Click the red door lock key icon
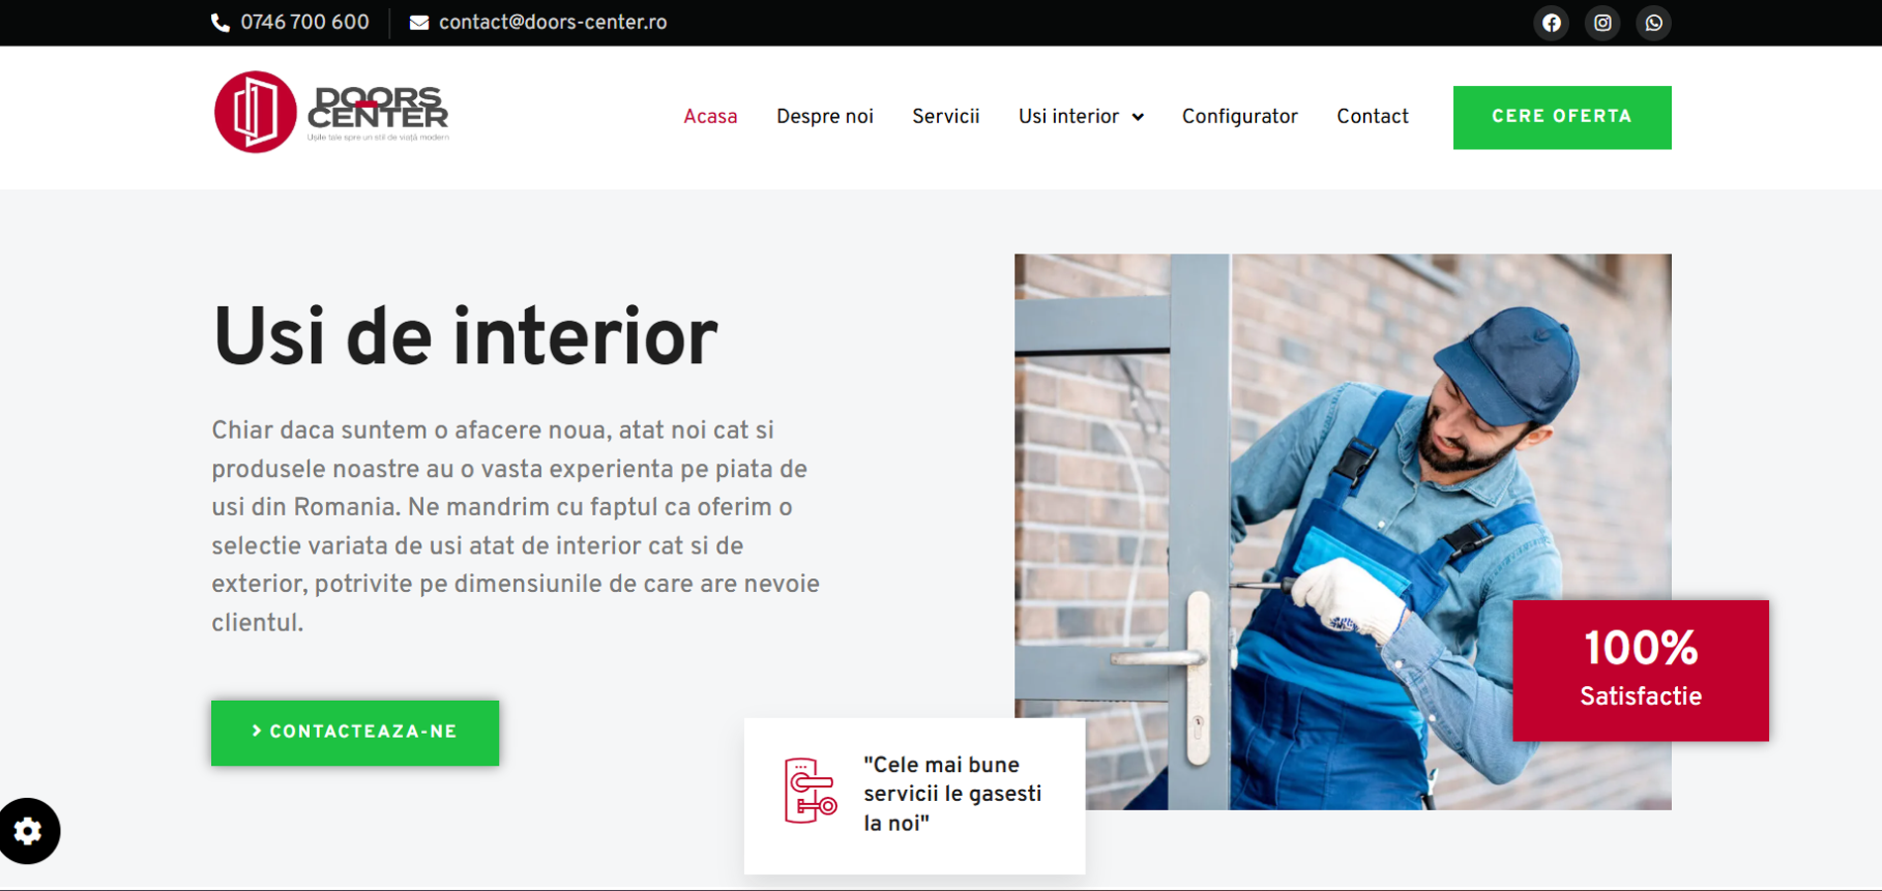Viewport: 1882px width, 891px height. (x=810, y=791)
